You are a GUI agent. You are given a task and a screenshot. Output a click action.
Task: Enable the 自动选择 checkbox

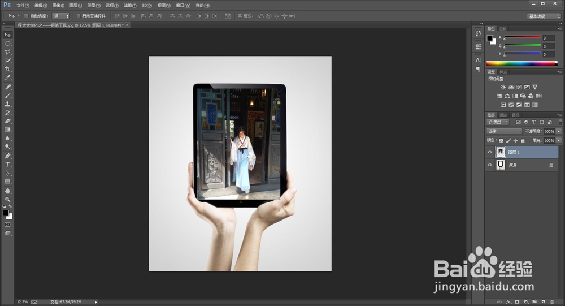pos(26,16)
